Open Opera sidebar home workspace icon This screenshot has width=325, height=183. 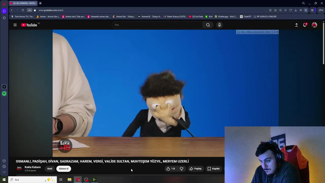pos(4,11)
